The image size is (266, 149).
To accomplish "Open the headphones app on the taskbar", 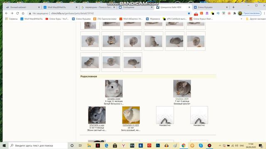I will 166,145.
